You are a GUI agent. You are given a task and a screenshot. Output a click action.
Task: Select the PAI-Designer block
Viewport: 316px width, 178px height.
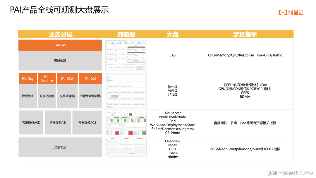pos(47,79)
